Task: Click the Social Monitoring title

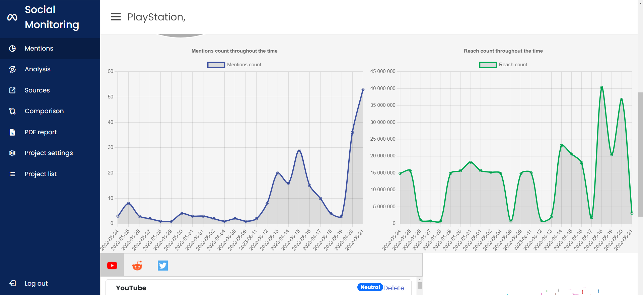Action: 52,17
